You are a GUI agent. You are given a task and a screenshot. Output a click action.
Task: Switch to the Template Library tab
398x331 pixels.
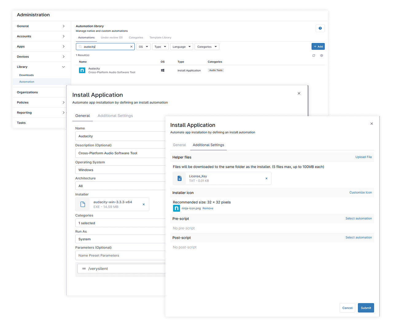pos(160,37)
